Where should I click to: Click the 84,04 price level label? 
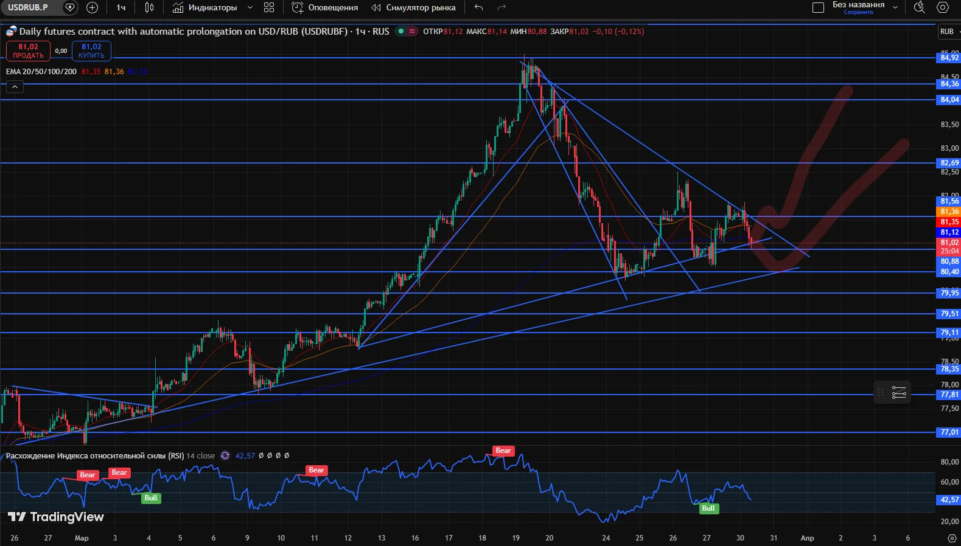coord(949,100)
